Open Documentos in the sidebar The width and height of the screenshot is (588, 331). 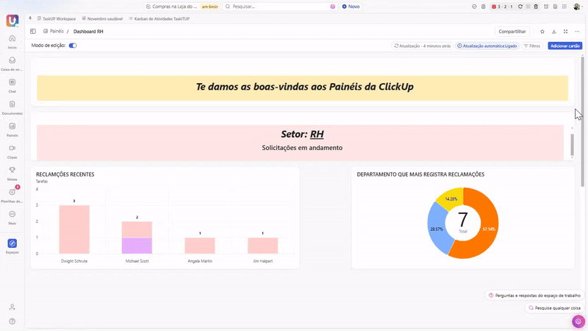pos(12,104)
